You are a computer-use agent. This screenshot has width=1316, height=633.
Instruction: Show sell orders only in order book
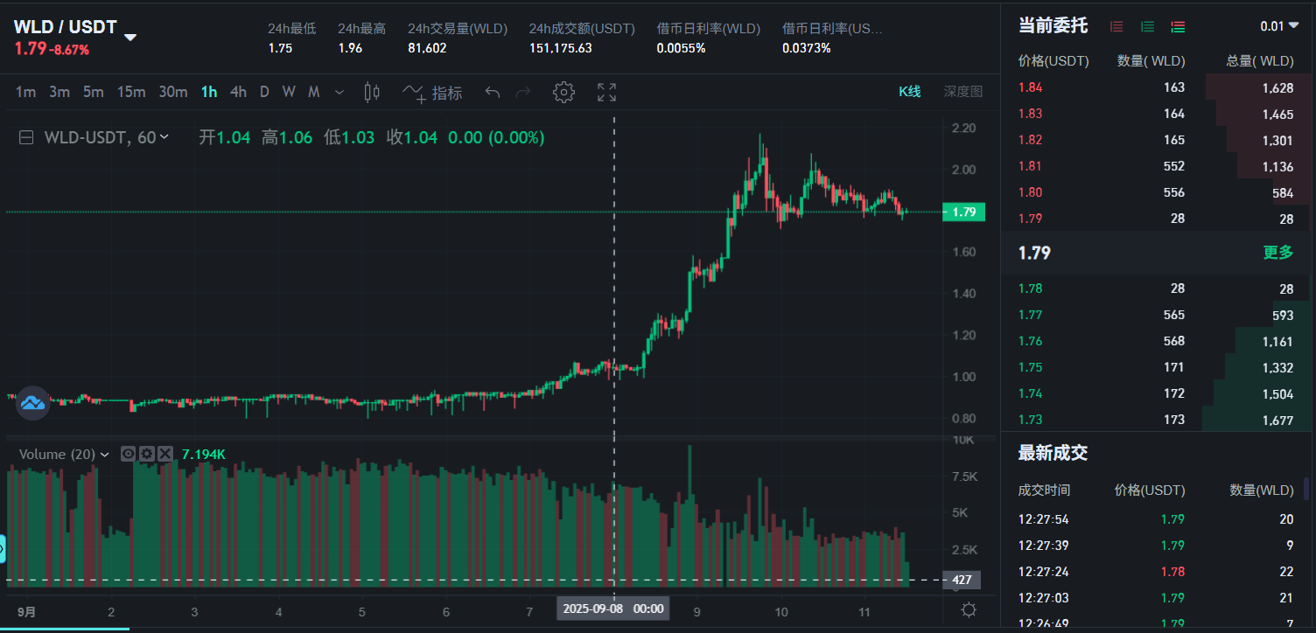(1116, 26)
